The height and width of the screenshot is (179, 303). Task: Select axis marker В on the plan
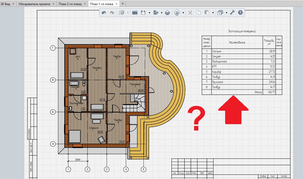click(x=53, y=80)
